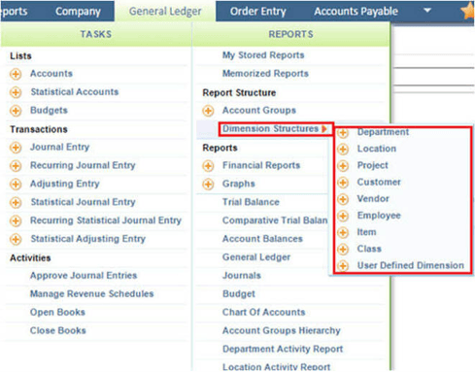Click the plus icon beside Recurring Journal Entry
The width and height of the screenshot is (475, 372).
click(x=16, y=166)
